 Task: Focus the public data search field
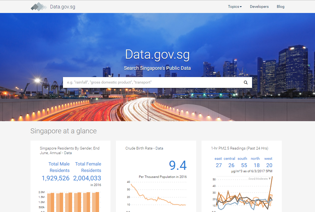point(151,82)
